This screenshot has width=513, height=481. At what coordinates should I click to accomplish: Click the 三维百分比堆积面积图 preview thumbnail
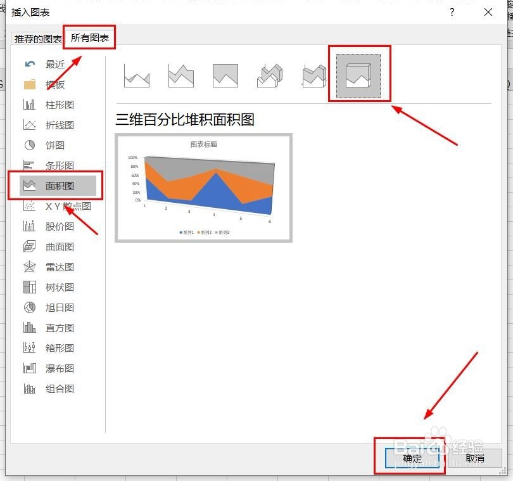point(203,186)
